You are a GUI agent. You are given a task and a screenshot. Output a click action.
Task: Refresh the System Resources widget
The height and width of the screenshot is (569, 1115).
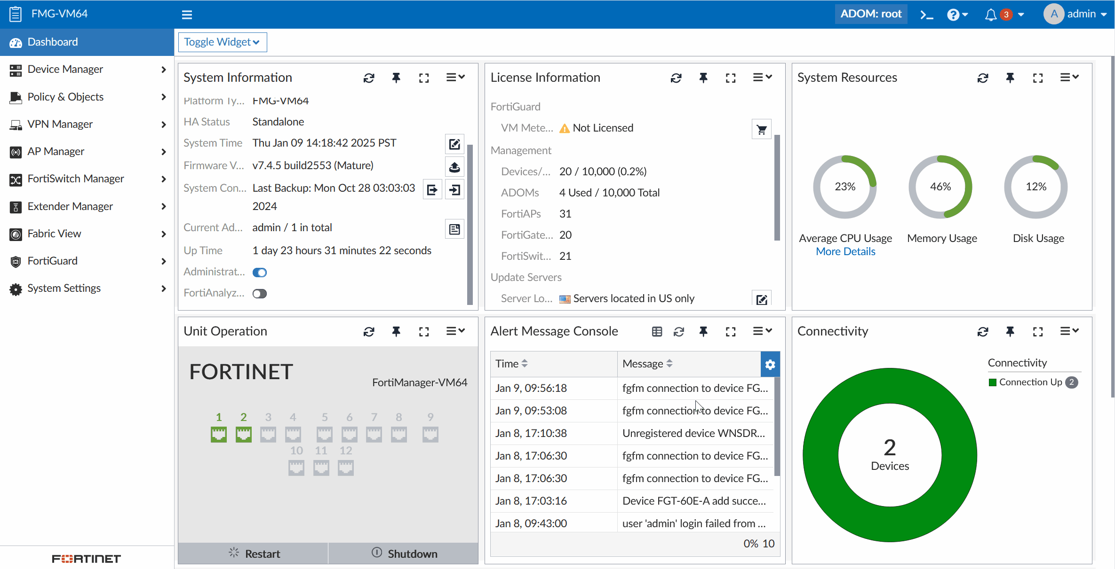pos(982,78)
